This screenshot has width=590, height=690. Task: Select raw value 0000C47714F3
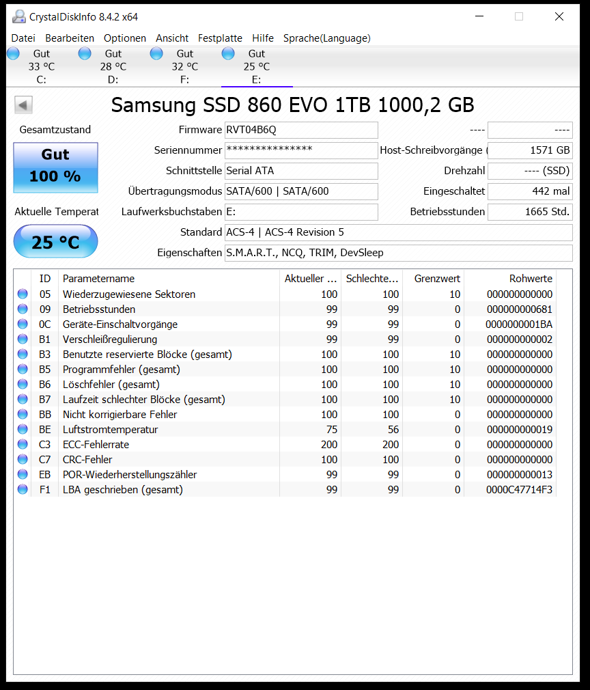[x=519, y=489]
